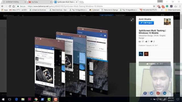The width and height of the screenshot is (182, 102).
Task: Click the Illustrator tool icon
Action: (146, 54)
